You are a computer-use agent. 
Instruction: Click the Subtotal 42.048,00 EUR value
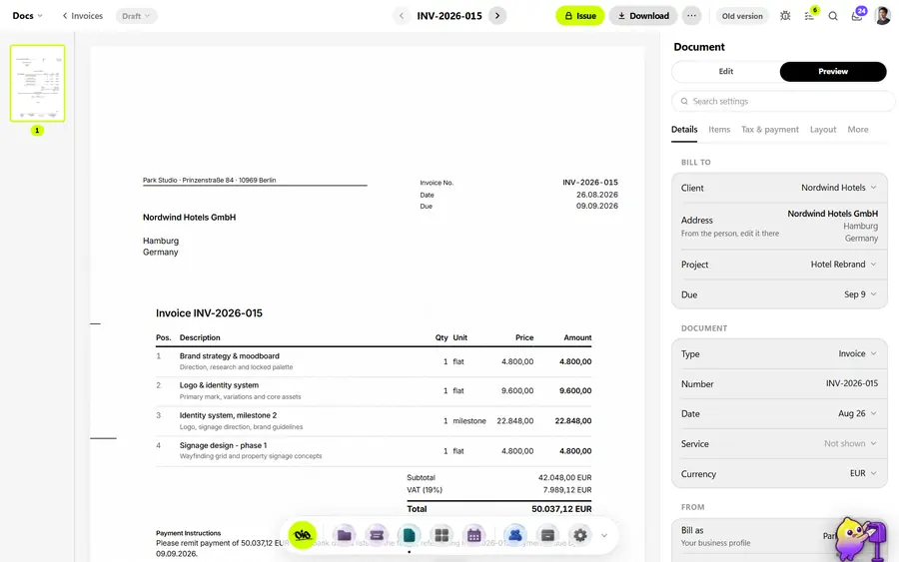564,477
